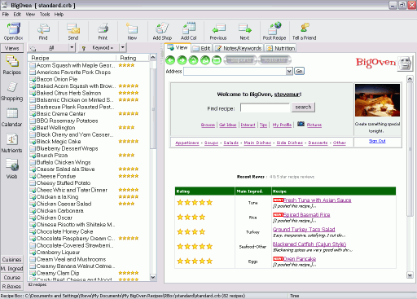
Task: Click the Find toolbar icon
Action: (x=43, y=32)
